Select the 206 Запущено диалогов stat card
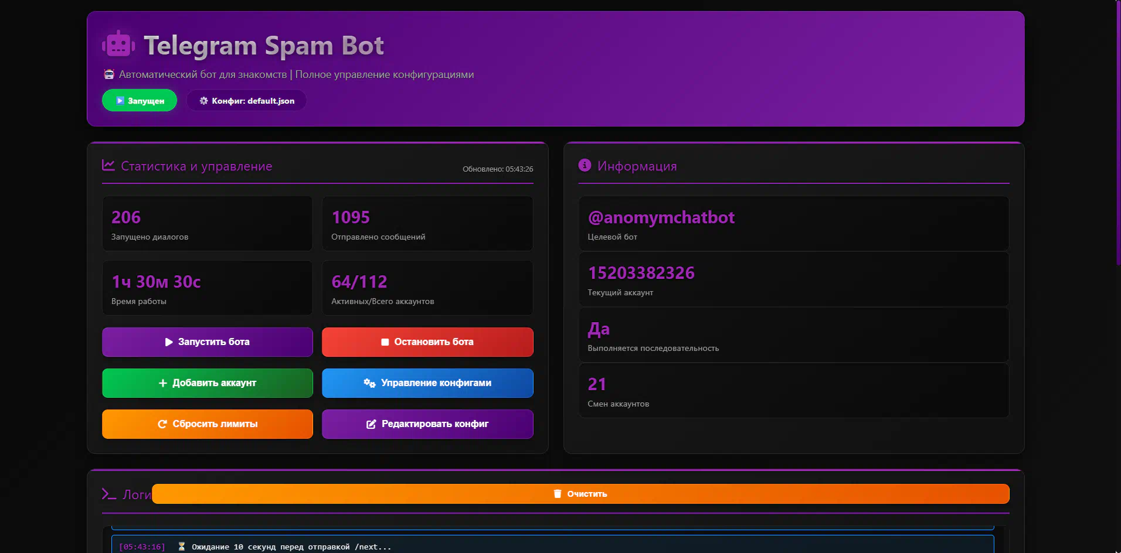1121x553 pixels. coord(207,224)
